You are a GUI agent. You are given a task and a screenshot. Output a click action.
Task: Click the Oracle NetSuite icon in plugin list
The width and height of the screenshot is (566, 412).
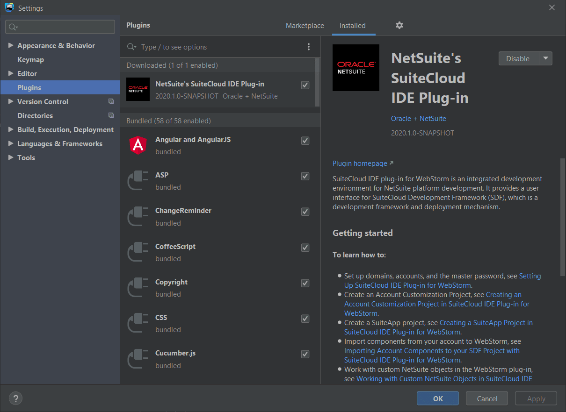138,89
